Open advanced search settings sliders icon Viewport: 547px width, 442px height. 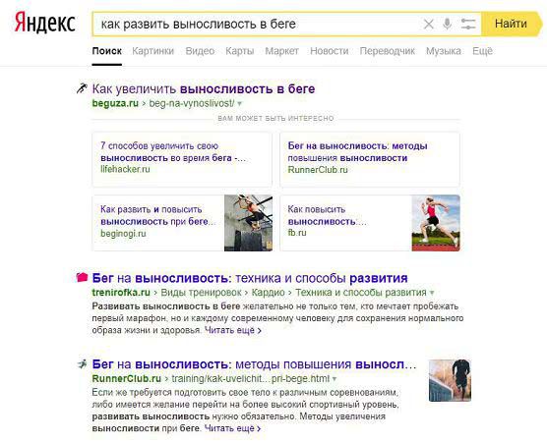point(468,24)
